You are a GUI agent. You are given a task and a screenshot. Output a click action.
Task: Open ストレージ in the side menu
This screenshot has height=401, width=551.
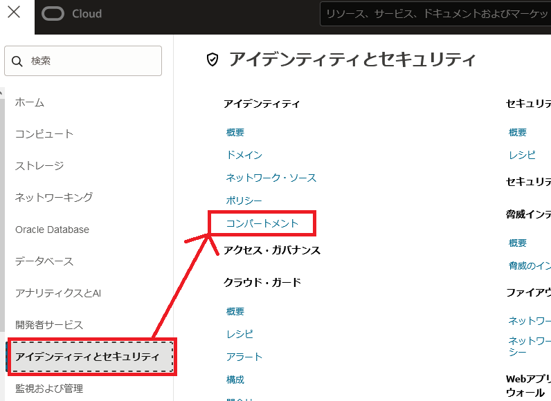39,166
